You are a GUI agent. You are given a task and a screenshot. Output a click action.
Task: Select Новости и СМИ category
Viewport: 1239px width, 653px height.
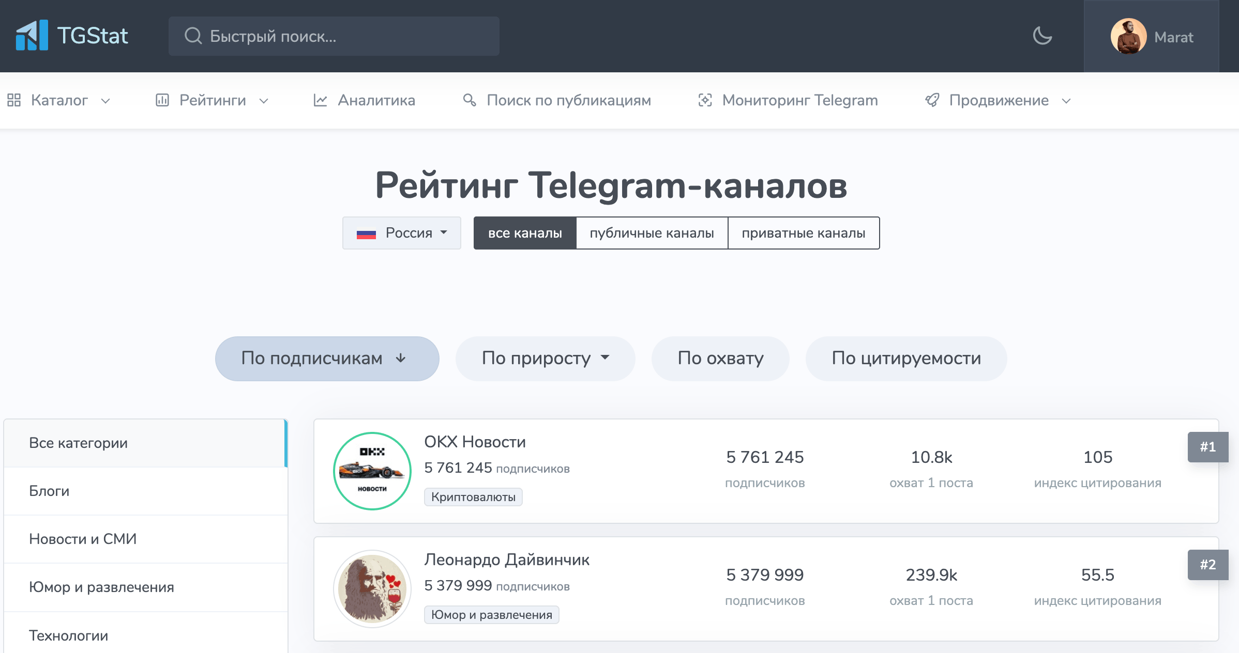pyautogui.click(x=145, y=539)
